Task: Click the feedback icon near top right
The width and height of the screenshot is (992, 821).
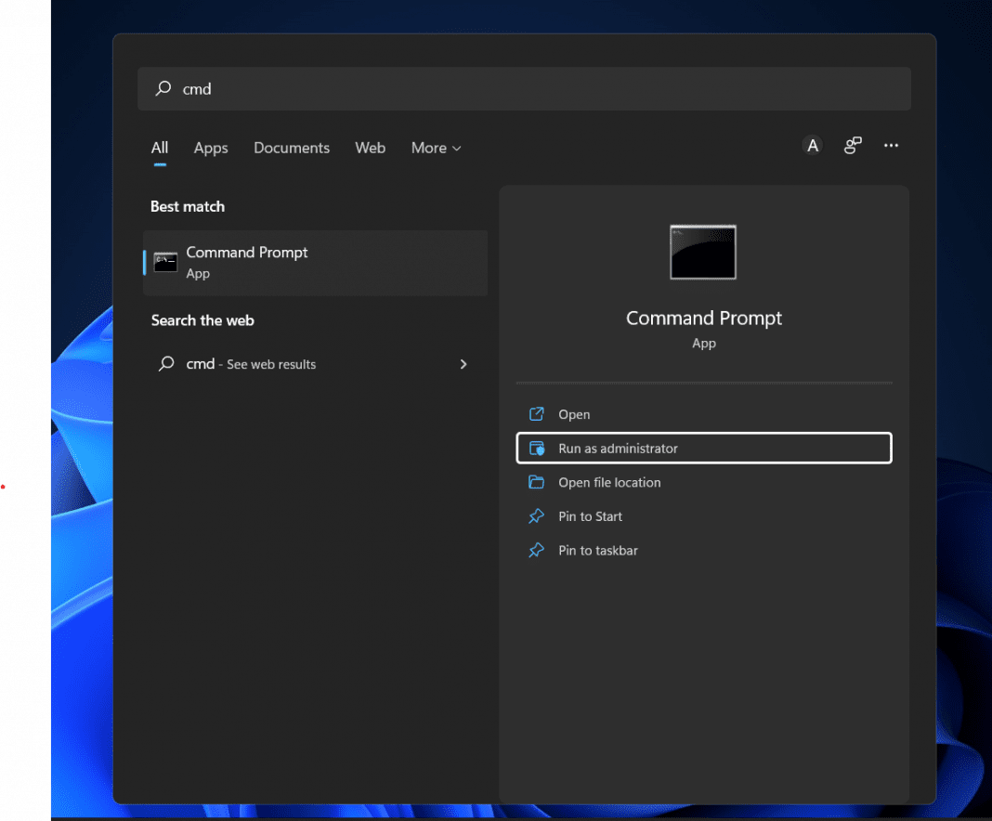Action: click(x=853, y=145)
